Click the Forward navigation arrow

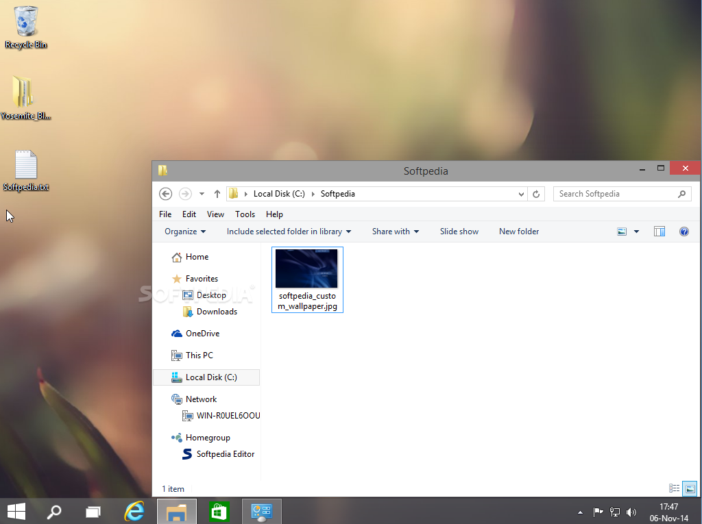pyautogui.click(x=185, y=194)
